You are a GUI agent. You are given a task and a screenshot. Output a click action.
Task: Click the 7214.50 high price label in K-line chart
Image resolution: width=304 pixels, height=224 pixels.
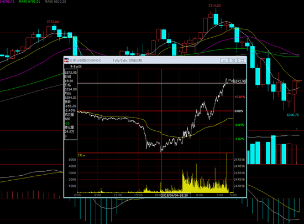point(214,6)
